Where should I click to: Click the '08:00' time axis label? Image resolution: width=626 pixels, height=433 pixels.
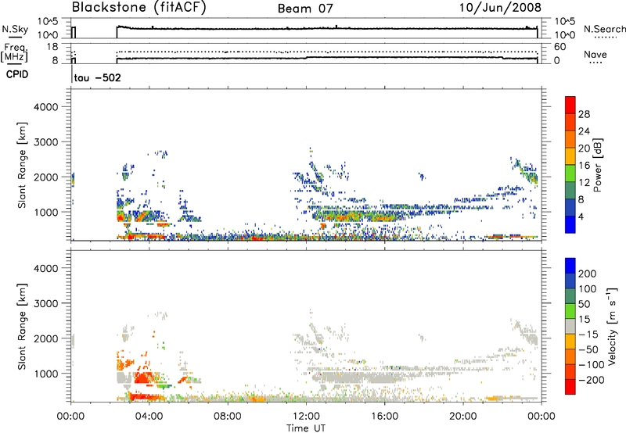[x=228, y=417]
